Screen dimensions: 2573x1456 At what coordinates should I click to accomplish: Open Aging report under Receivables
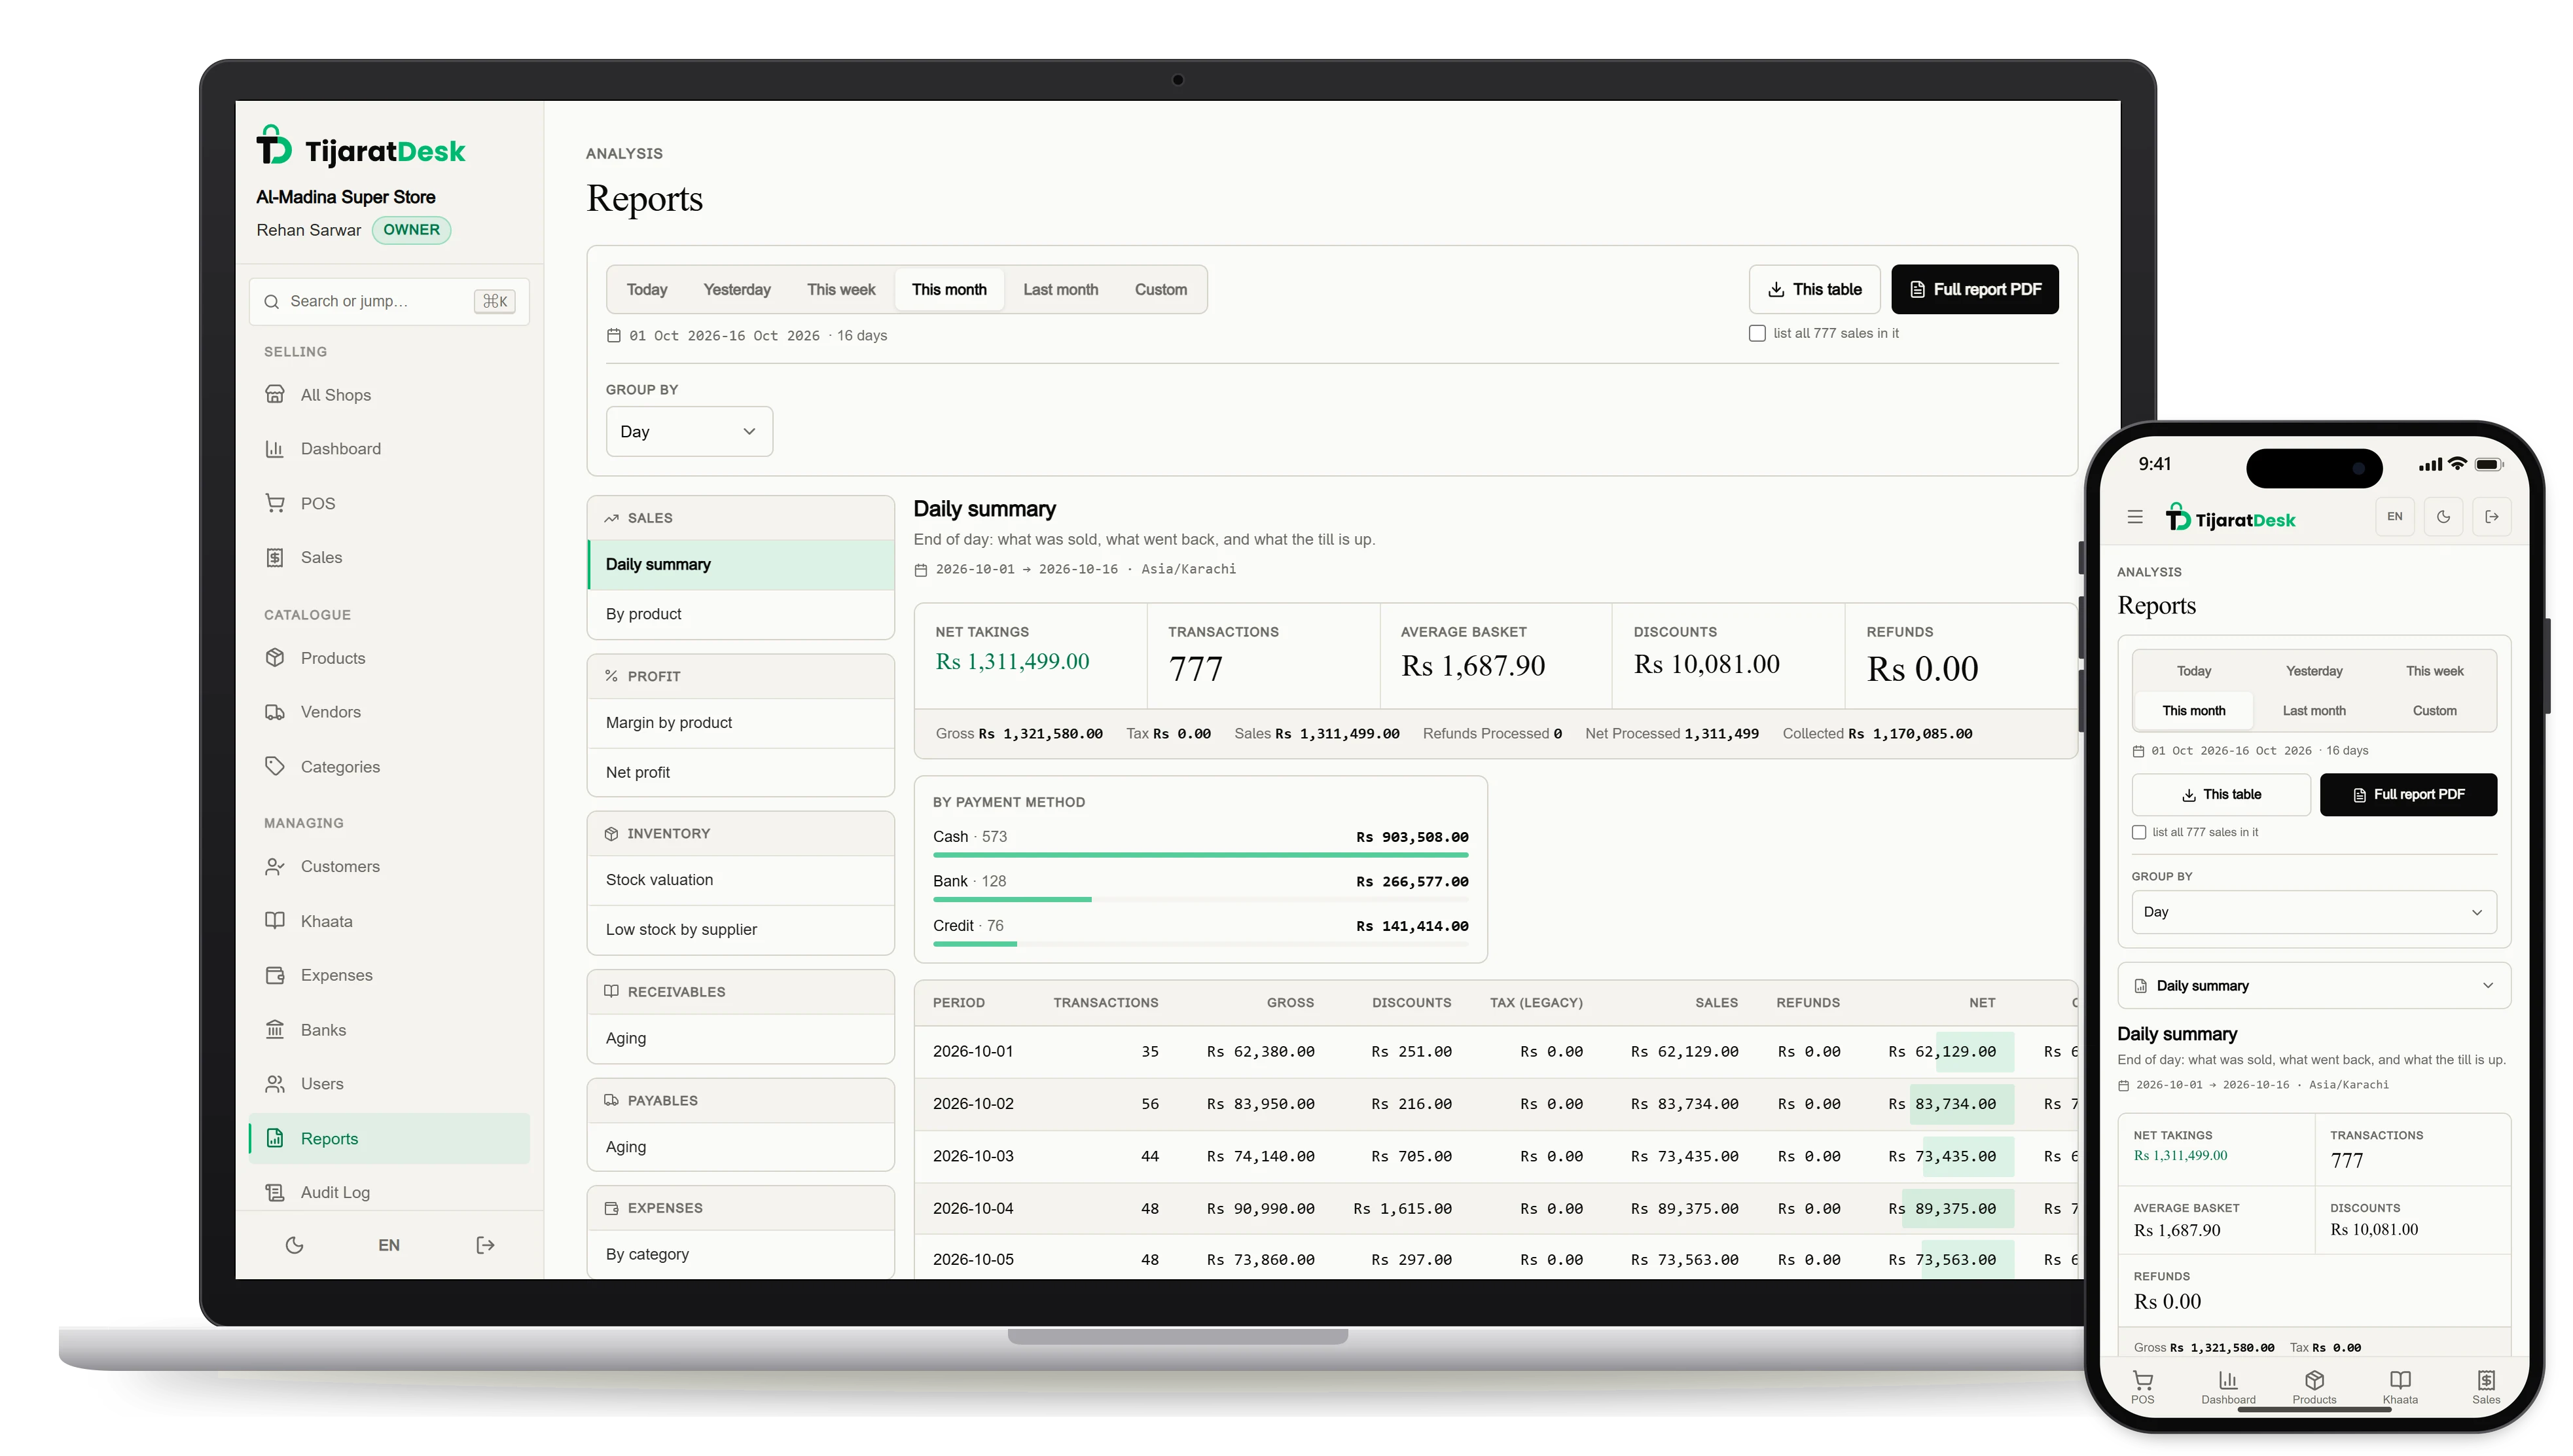click(741, 1039)
